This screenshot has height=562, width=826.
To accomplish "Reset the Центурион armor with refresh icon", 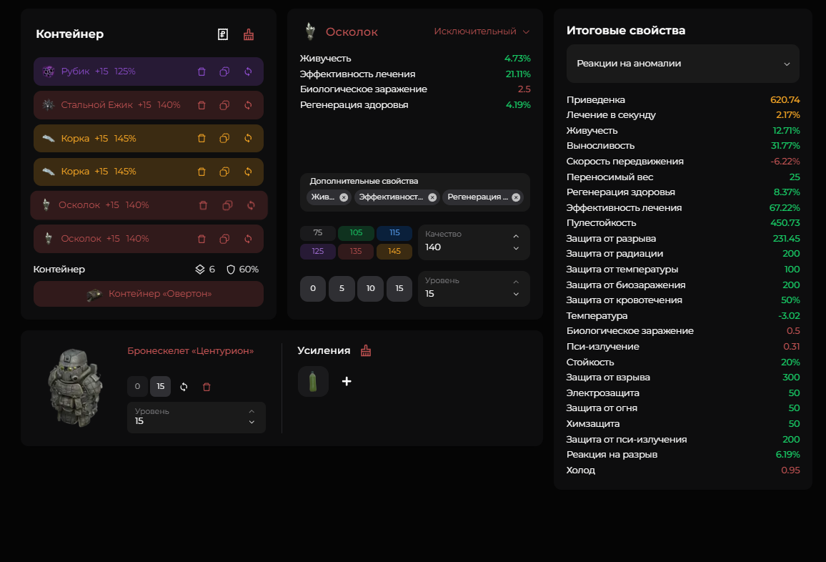I will (x=184, y=387).
